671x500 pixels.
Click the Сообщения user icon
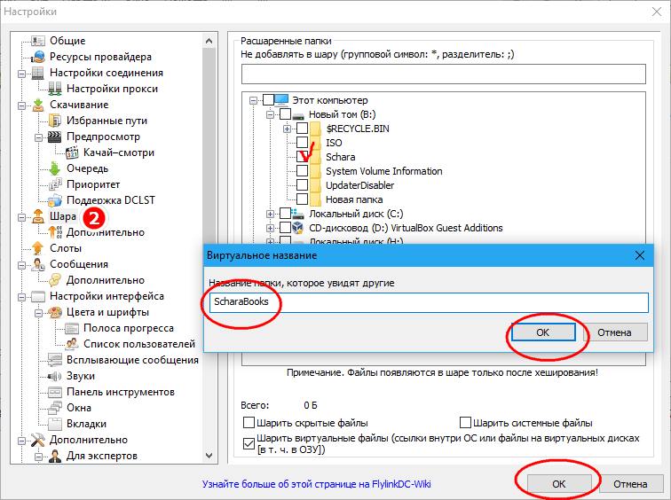tap(38, 264)
